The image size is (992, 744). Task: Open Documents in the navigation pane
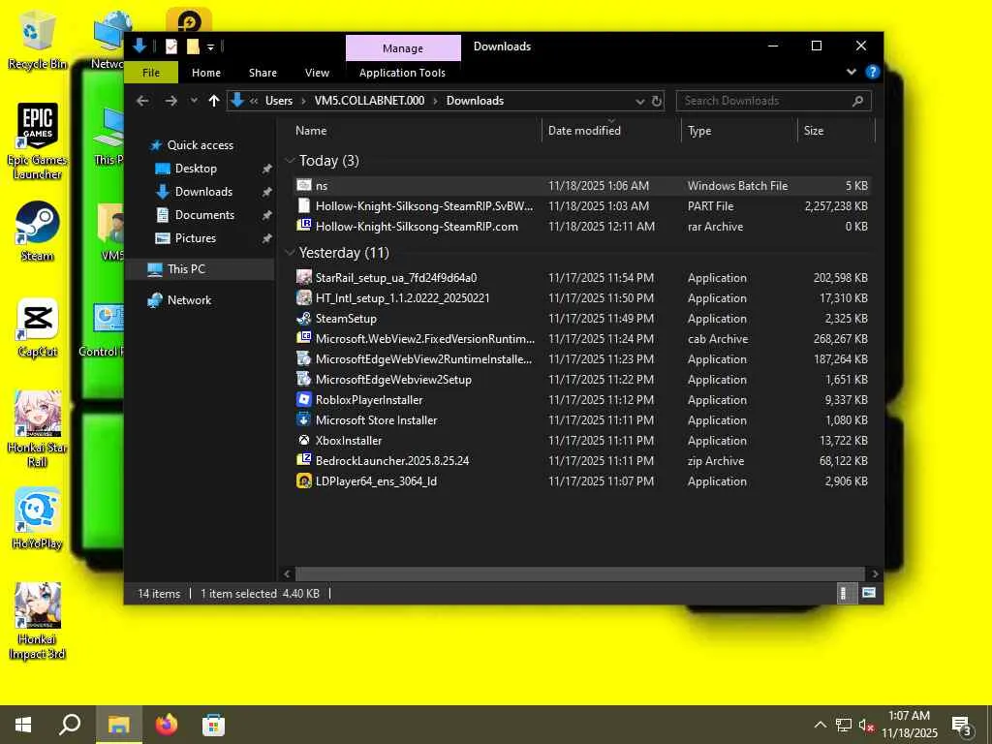pyautogui.click(x=204, y=215)
